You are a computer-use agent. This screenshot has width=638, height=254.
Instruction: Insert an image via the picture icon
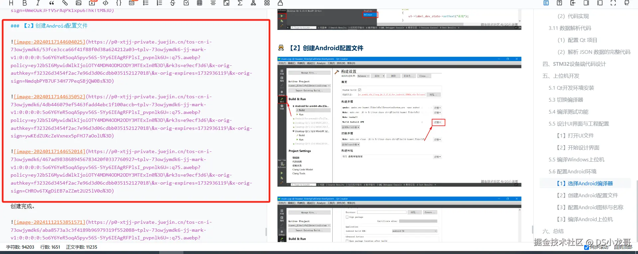coord(78,3)
